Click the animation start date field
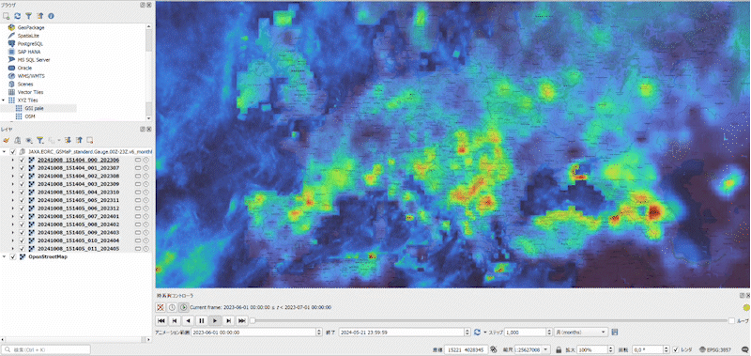This screenshot has height=356, width=751. pyautogui.click(x=256, y=332)
